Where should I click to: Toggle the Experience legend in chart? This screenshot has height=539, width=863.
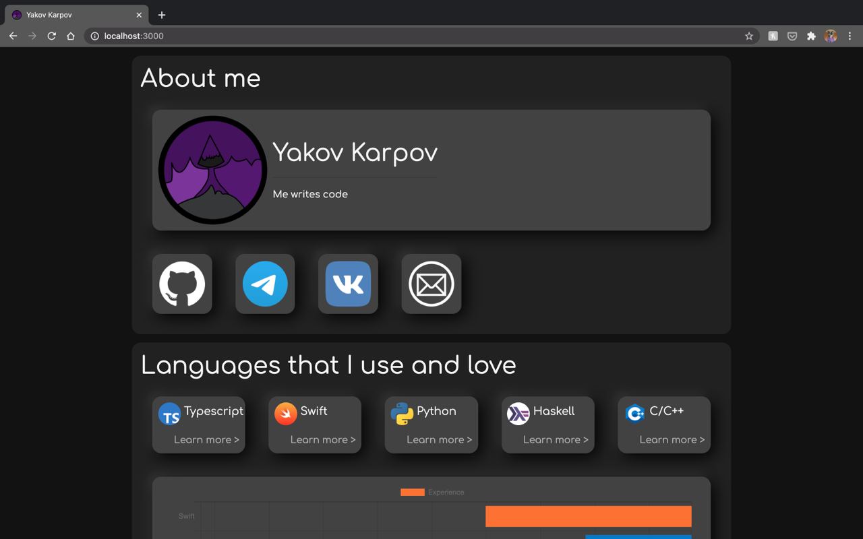tap(432, 493)
